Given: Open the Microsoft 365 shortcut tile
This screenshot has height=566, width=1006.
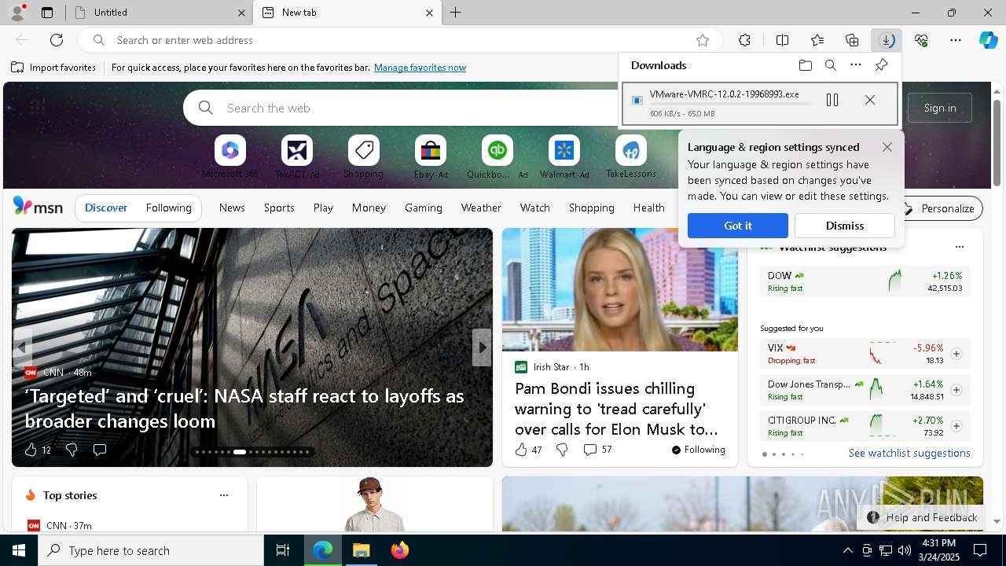Looking at the screenshot, I should pos(229,156).
